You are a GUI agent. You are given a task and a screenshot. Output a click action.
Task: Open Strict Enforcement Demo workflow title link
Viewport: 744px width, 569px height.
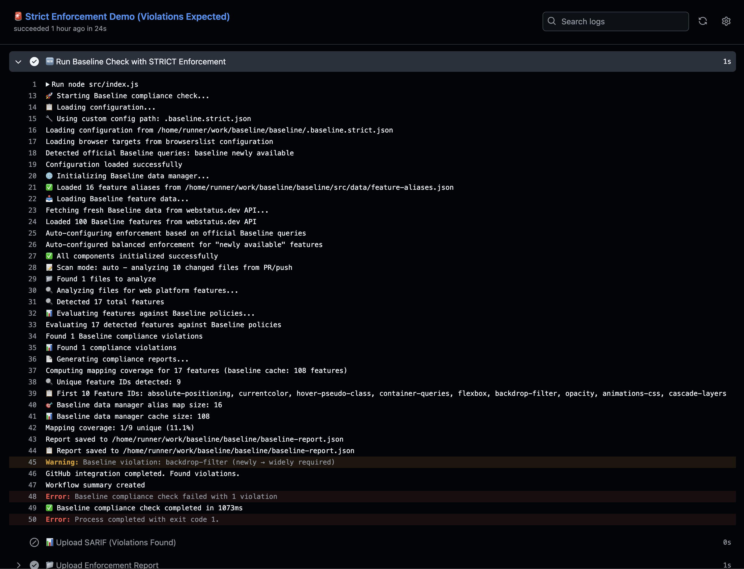point(127,17)
